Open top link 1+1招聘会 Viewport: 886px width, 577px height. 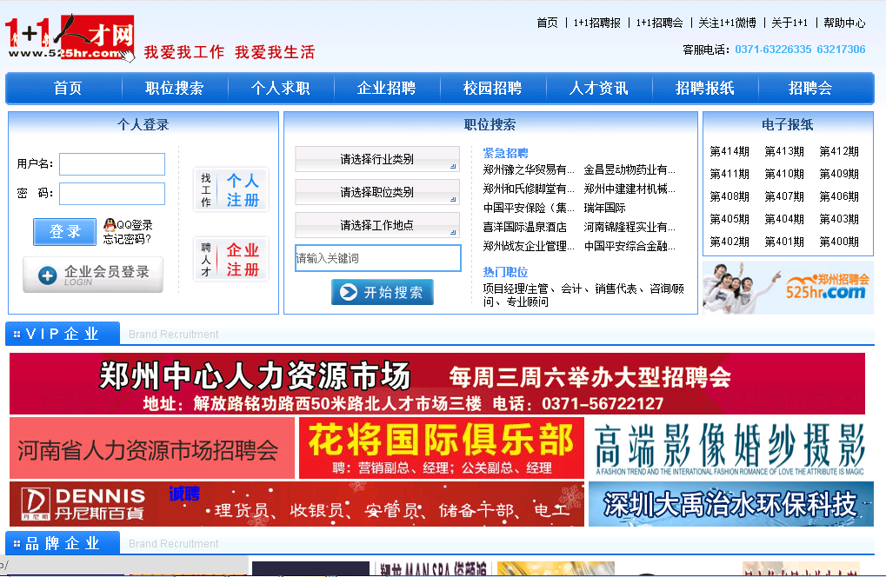[x=659, y=23]
